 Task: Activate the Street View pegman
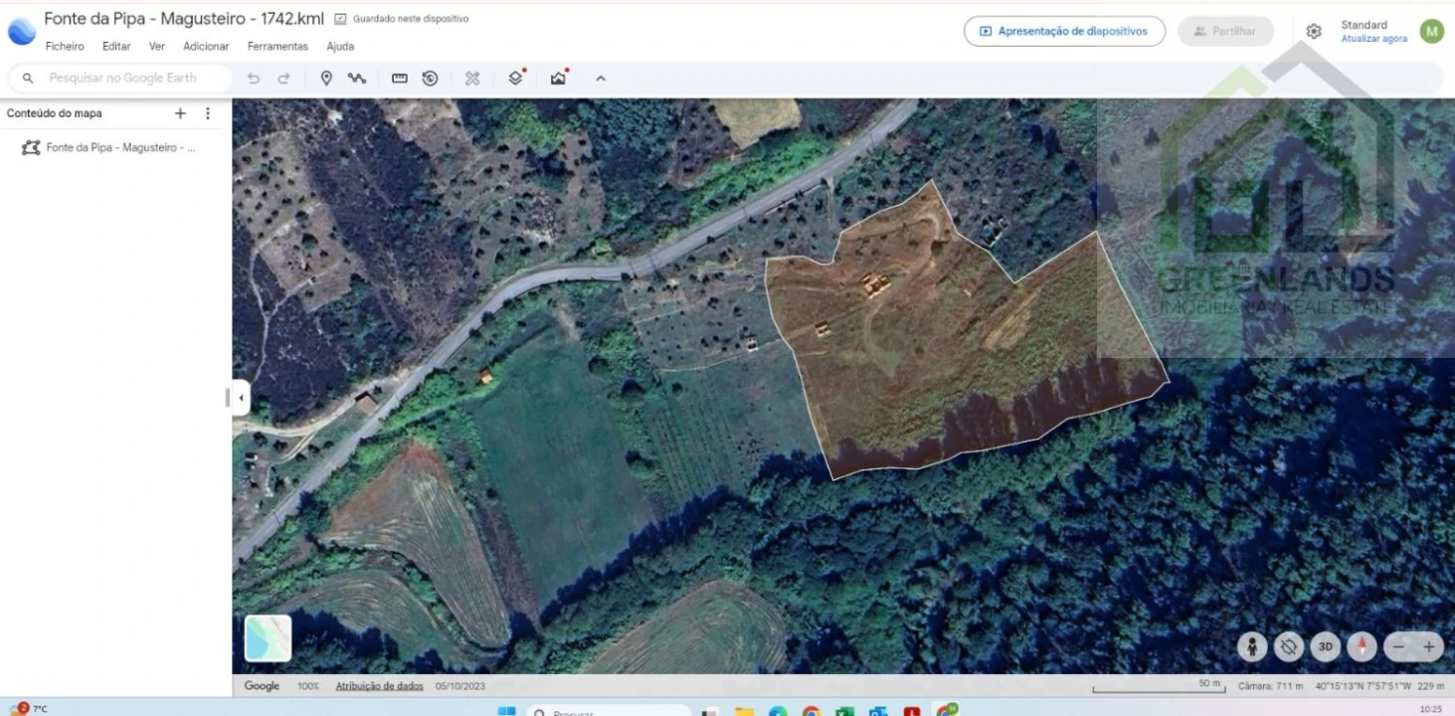point(1251,646)
